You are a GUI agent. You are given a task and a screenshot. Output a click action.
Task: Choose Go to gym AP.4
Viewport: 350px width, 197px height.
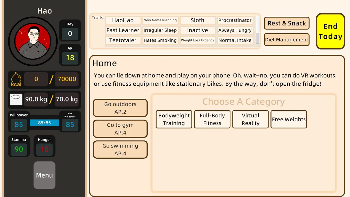120,129
